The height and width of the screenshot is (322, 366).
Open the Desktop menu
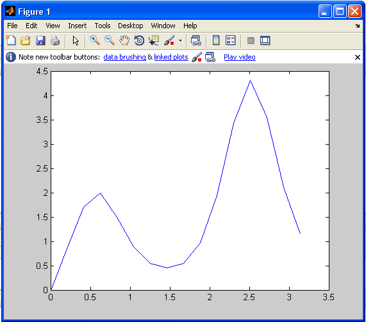point(131,26)
